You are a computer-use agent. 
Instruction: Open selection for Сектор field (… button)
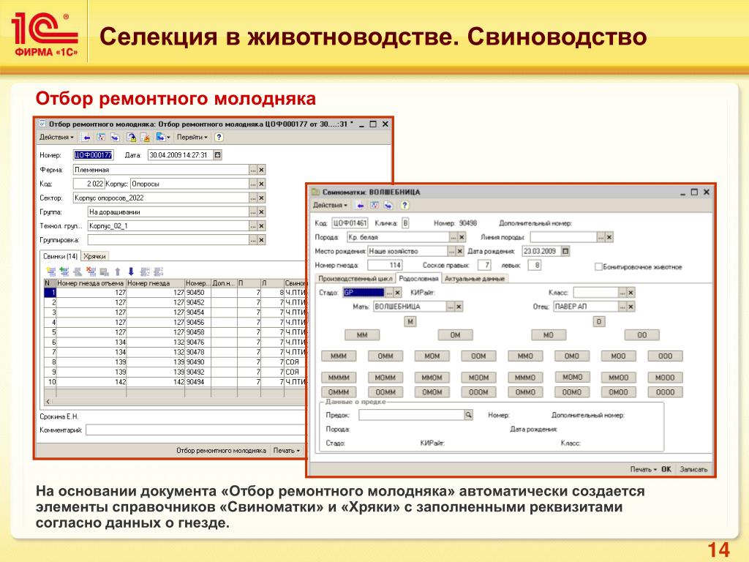tap(253, 198)
